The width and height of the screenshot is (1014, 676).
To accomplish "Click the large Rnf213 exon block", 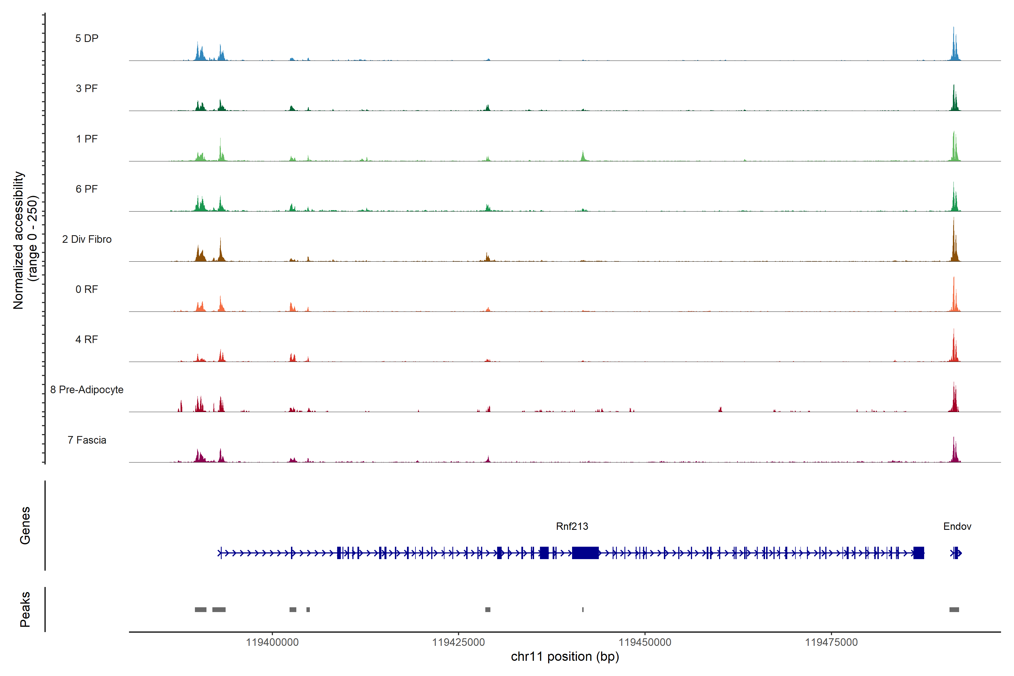I will point(585,553).
